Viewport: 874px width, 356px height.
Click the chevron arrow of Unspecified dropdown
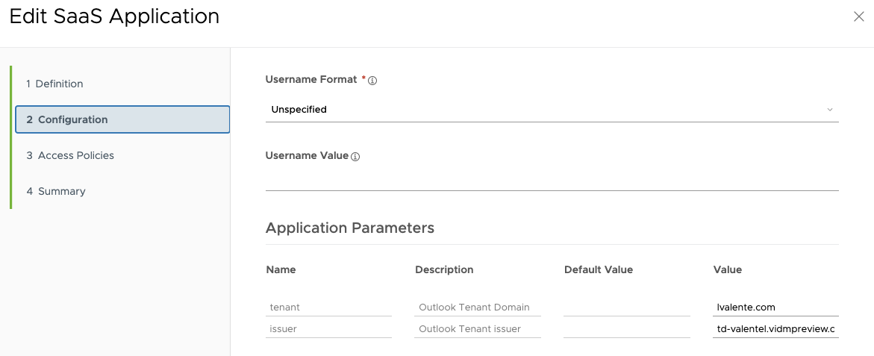829,110
